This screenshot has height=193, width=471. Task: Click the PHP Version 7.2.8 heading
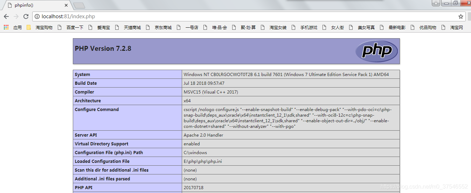tap(103, 49)
